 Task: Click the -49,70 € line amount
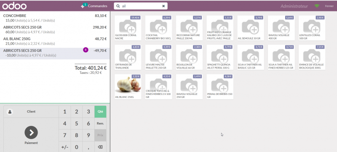point(100,50)
